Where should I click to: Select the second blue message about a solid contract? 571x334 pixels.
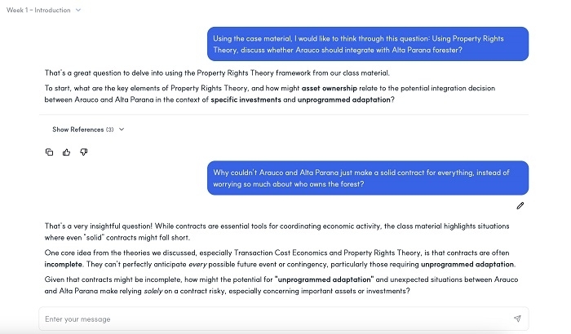click(x=367, y=178)
